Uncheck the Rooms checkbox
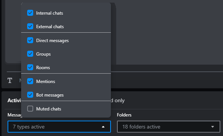223x136 pixels. [x=30, y=67]
